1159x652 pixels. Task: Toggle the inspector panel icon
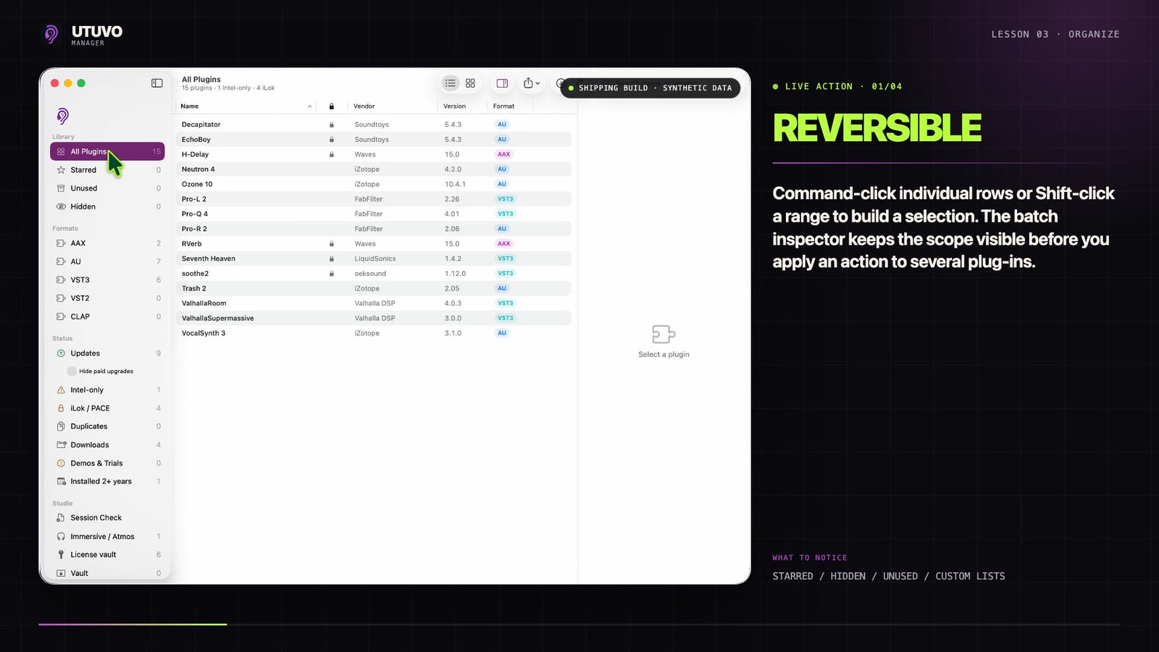coord(502,83)
